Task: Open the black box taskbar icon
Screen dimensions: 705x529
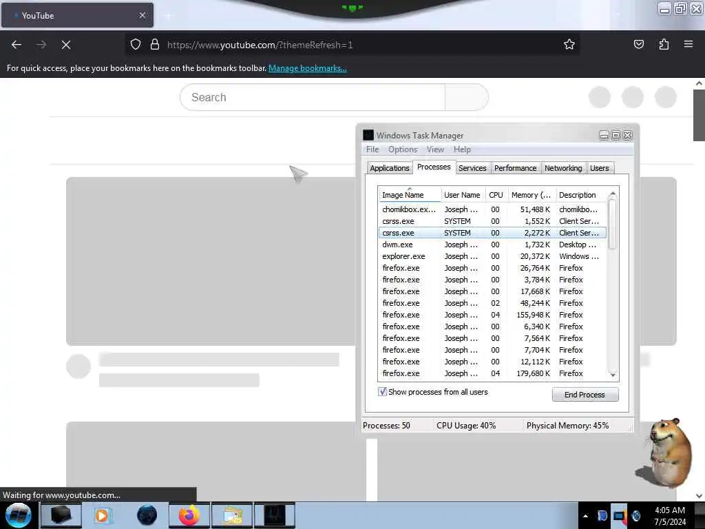Action: (x=61, y=515)
